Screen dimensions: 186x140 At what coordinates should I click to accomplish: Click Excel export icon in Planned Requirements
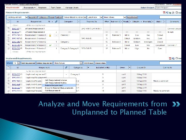click(170, 13)
